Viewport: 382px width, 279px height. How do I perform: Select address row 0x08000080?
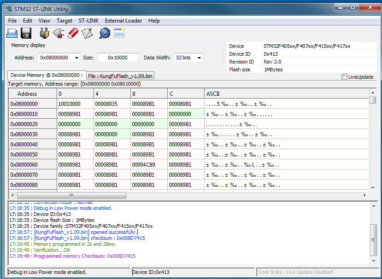coord(33,185)
